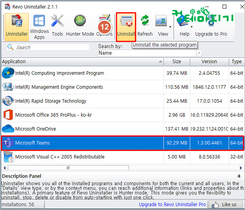Click the horizontal scrollbar left arrow
This screenshot has width=245, height=210.
coord(4,168)
